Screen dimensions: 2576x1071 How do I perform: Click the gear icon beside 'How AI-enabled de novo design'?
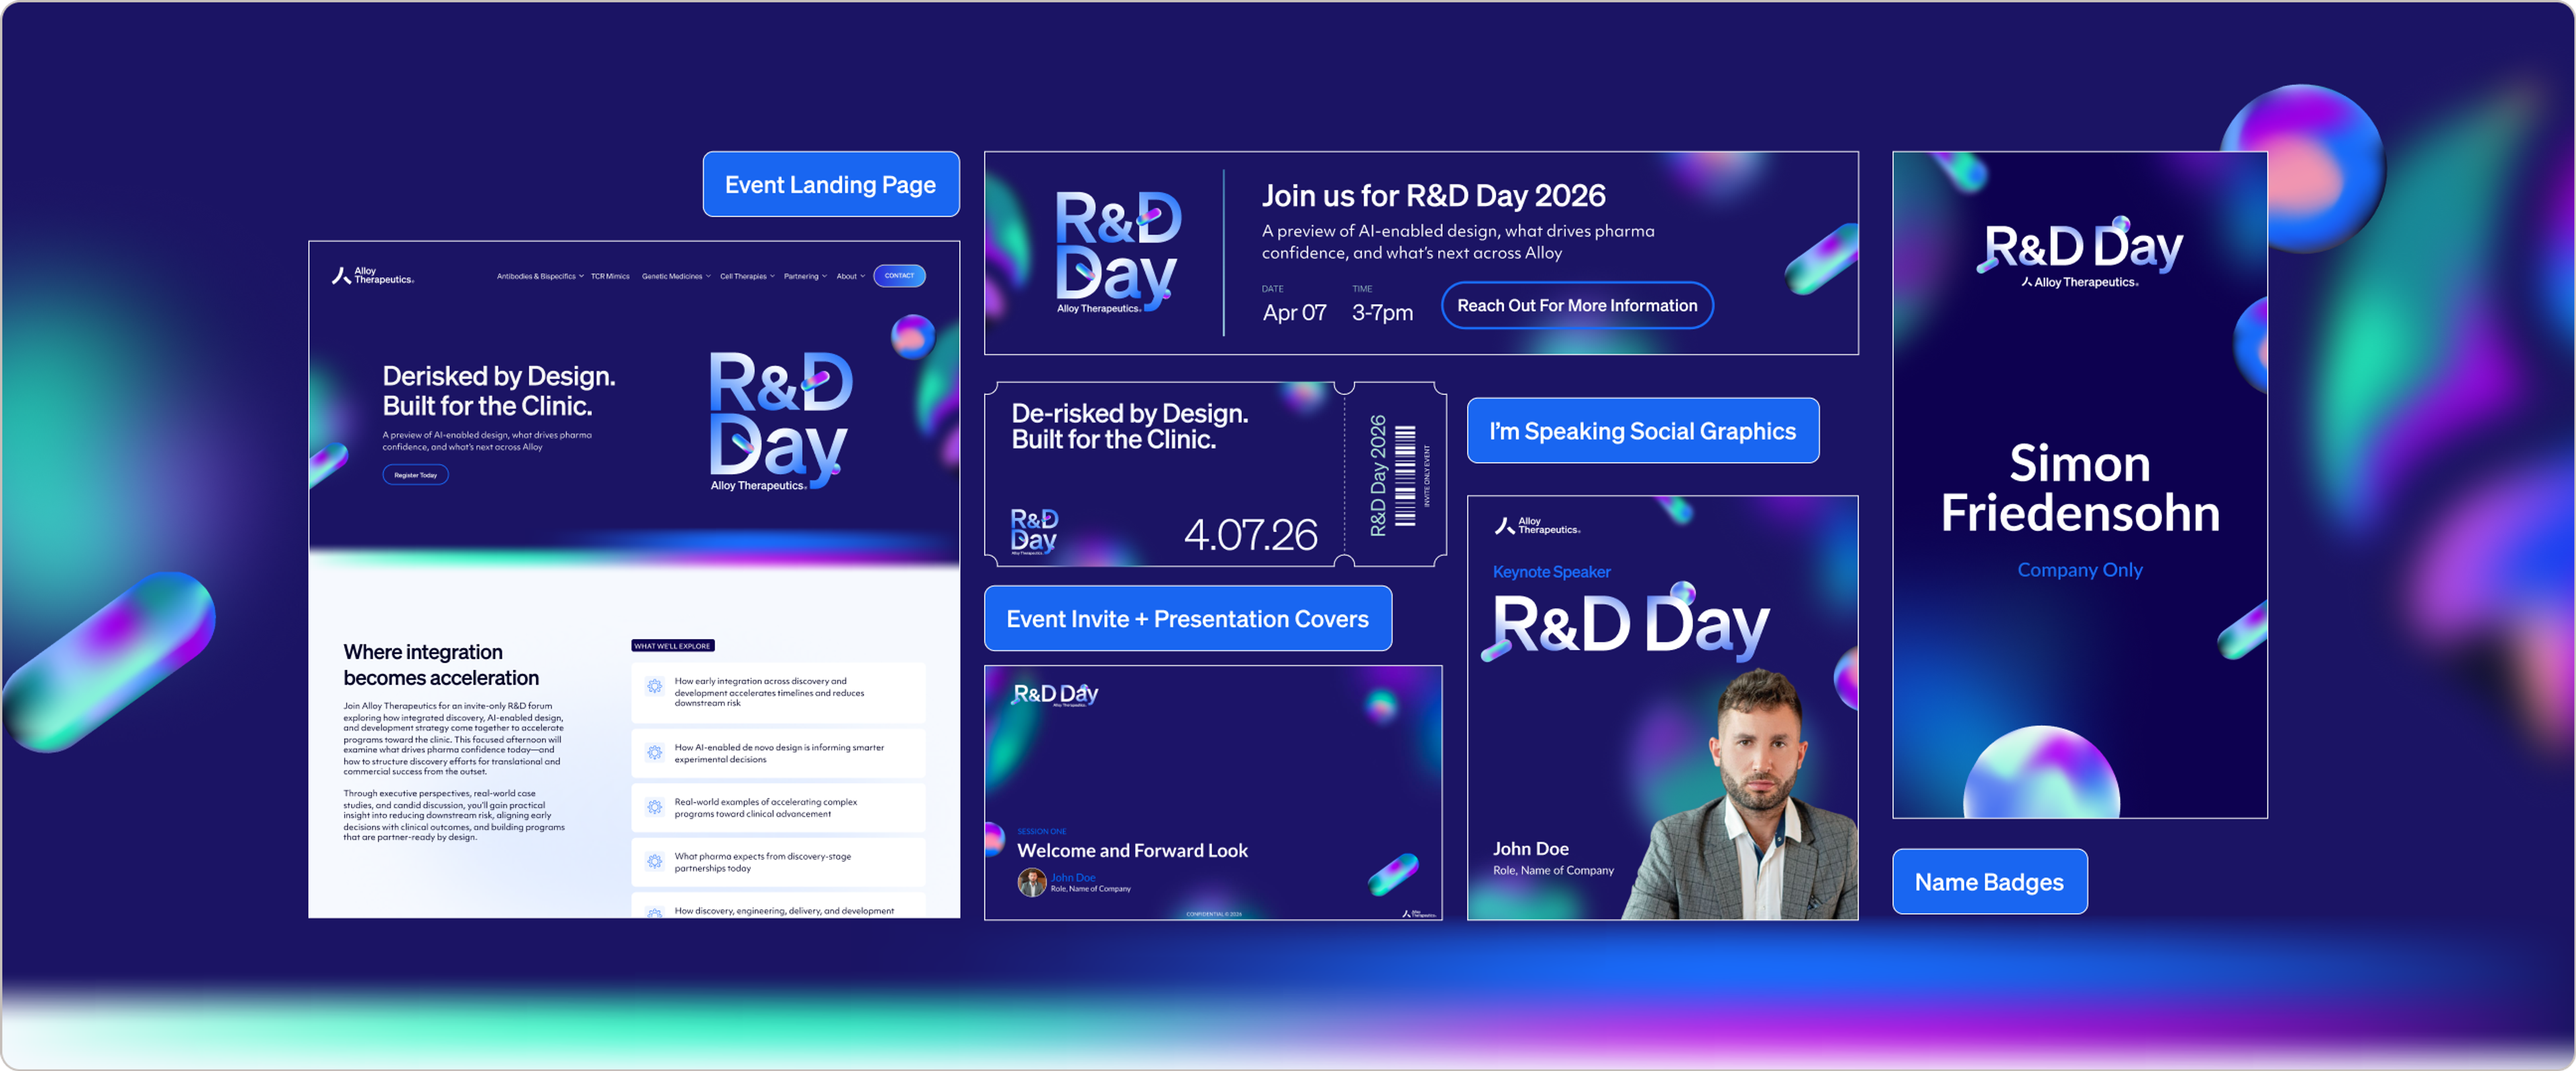654,752
